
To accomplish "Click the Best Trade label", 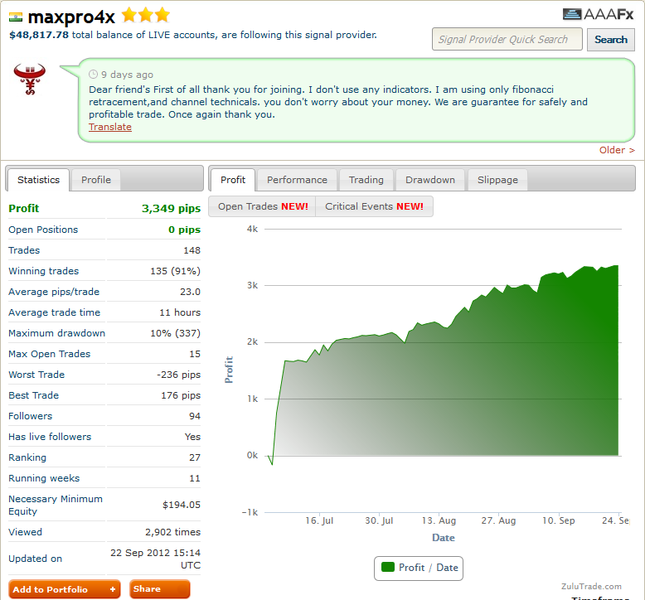I will coord(34,395).
